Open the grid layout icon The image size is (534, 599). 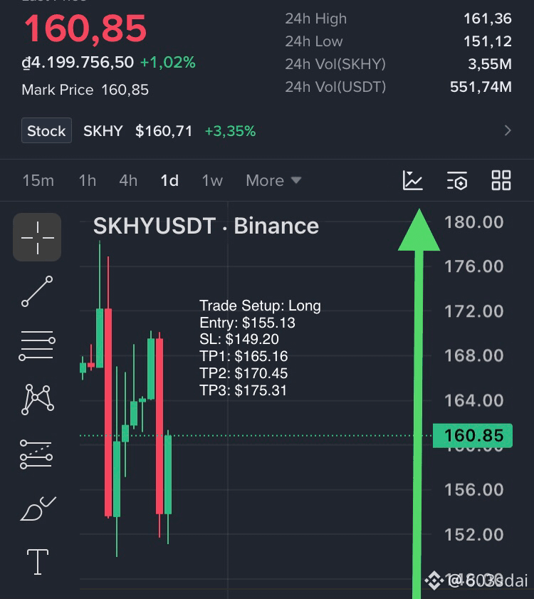pyautogui.click(x=501, y=180)
